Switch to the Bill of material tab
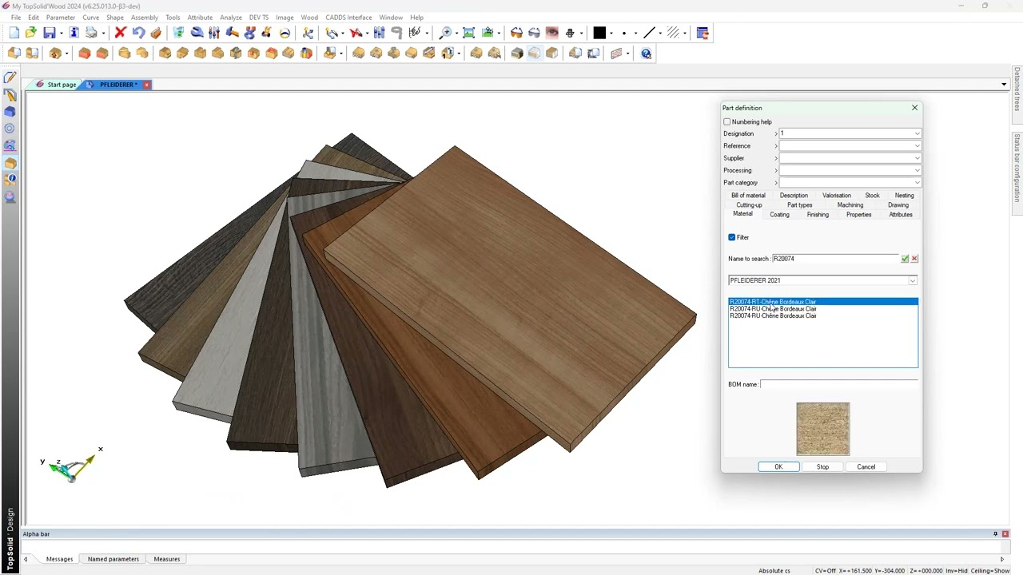The width and height of the screenshot is (1023, 575). 748,196
